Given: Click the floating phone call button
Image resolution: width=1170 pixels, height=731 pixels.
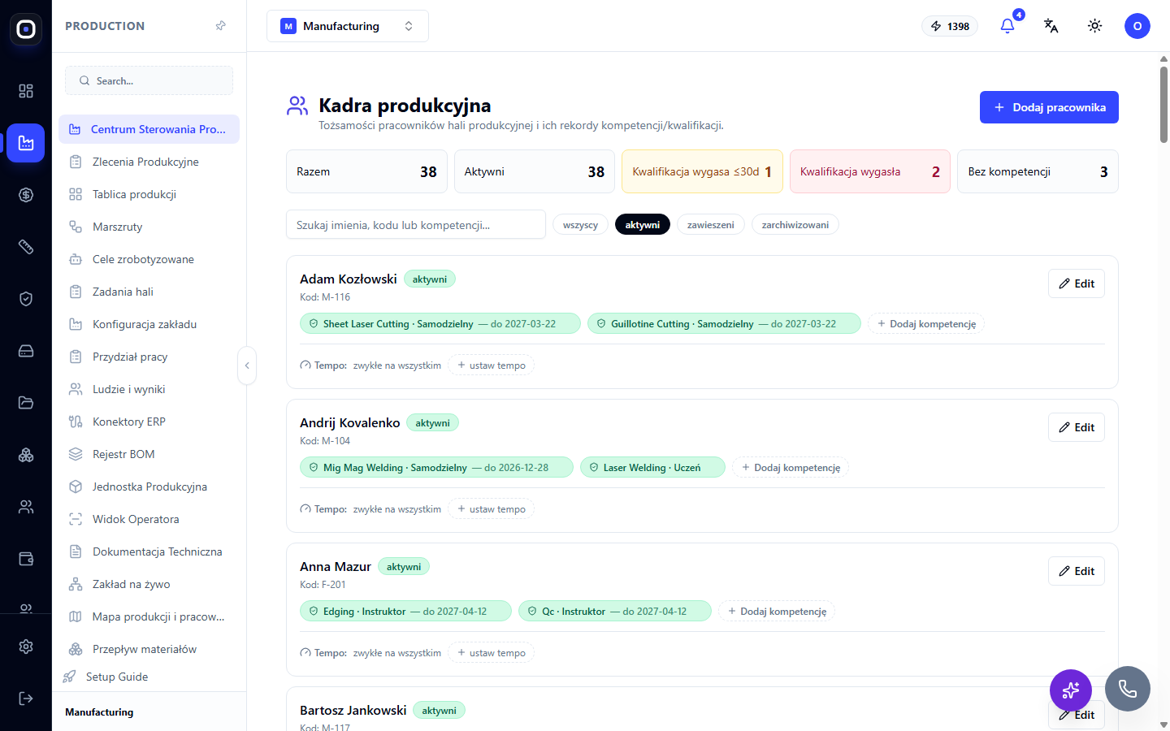Looking at the screenshot, I should [1128, 689].
